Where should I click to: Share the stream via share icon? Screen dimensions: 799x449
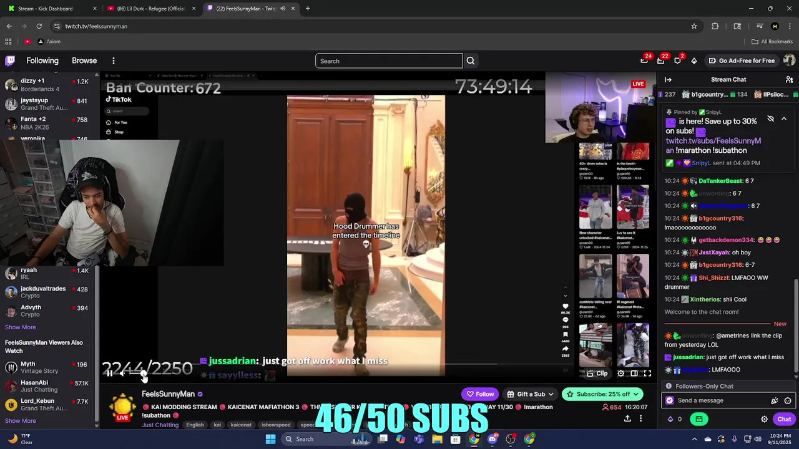pos(627,418)
